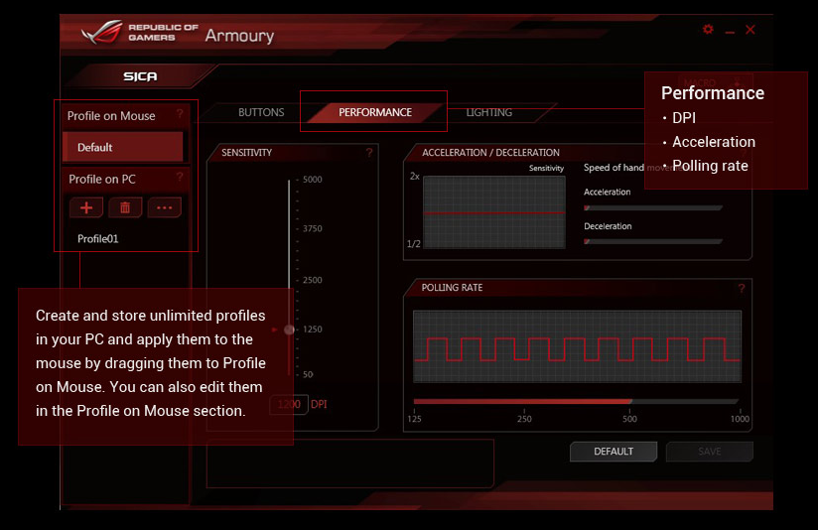The height and width of the screenshot is (530, 818).
Task: Click the help icon for Profile on PC
Action: coord(180,178)
